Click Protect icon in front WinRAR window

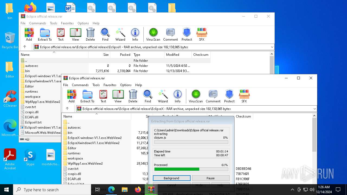[x=229, y=96]
